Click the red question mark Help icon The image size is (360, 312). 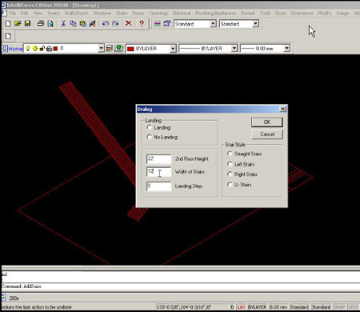[142, 23]
